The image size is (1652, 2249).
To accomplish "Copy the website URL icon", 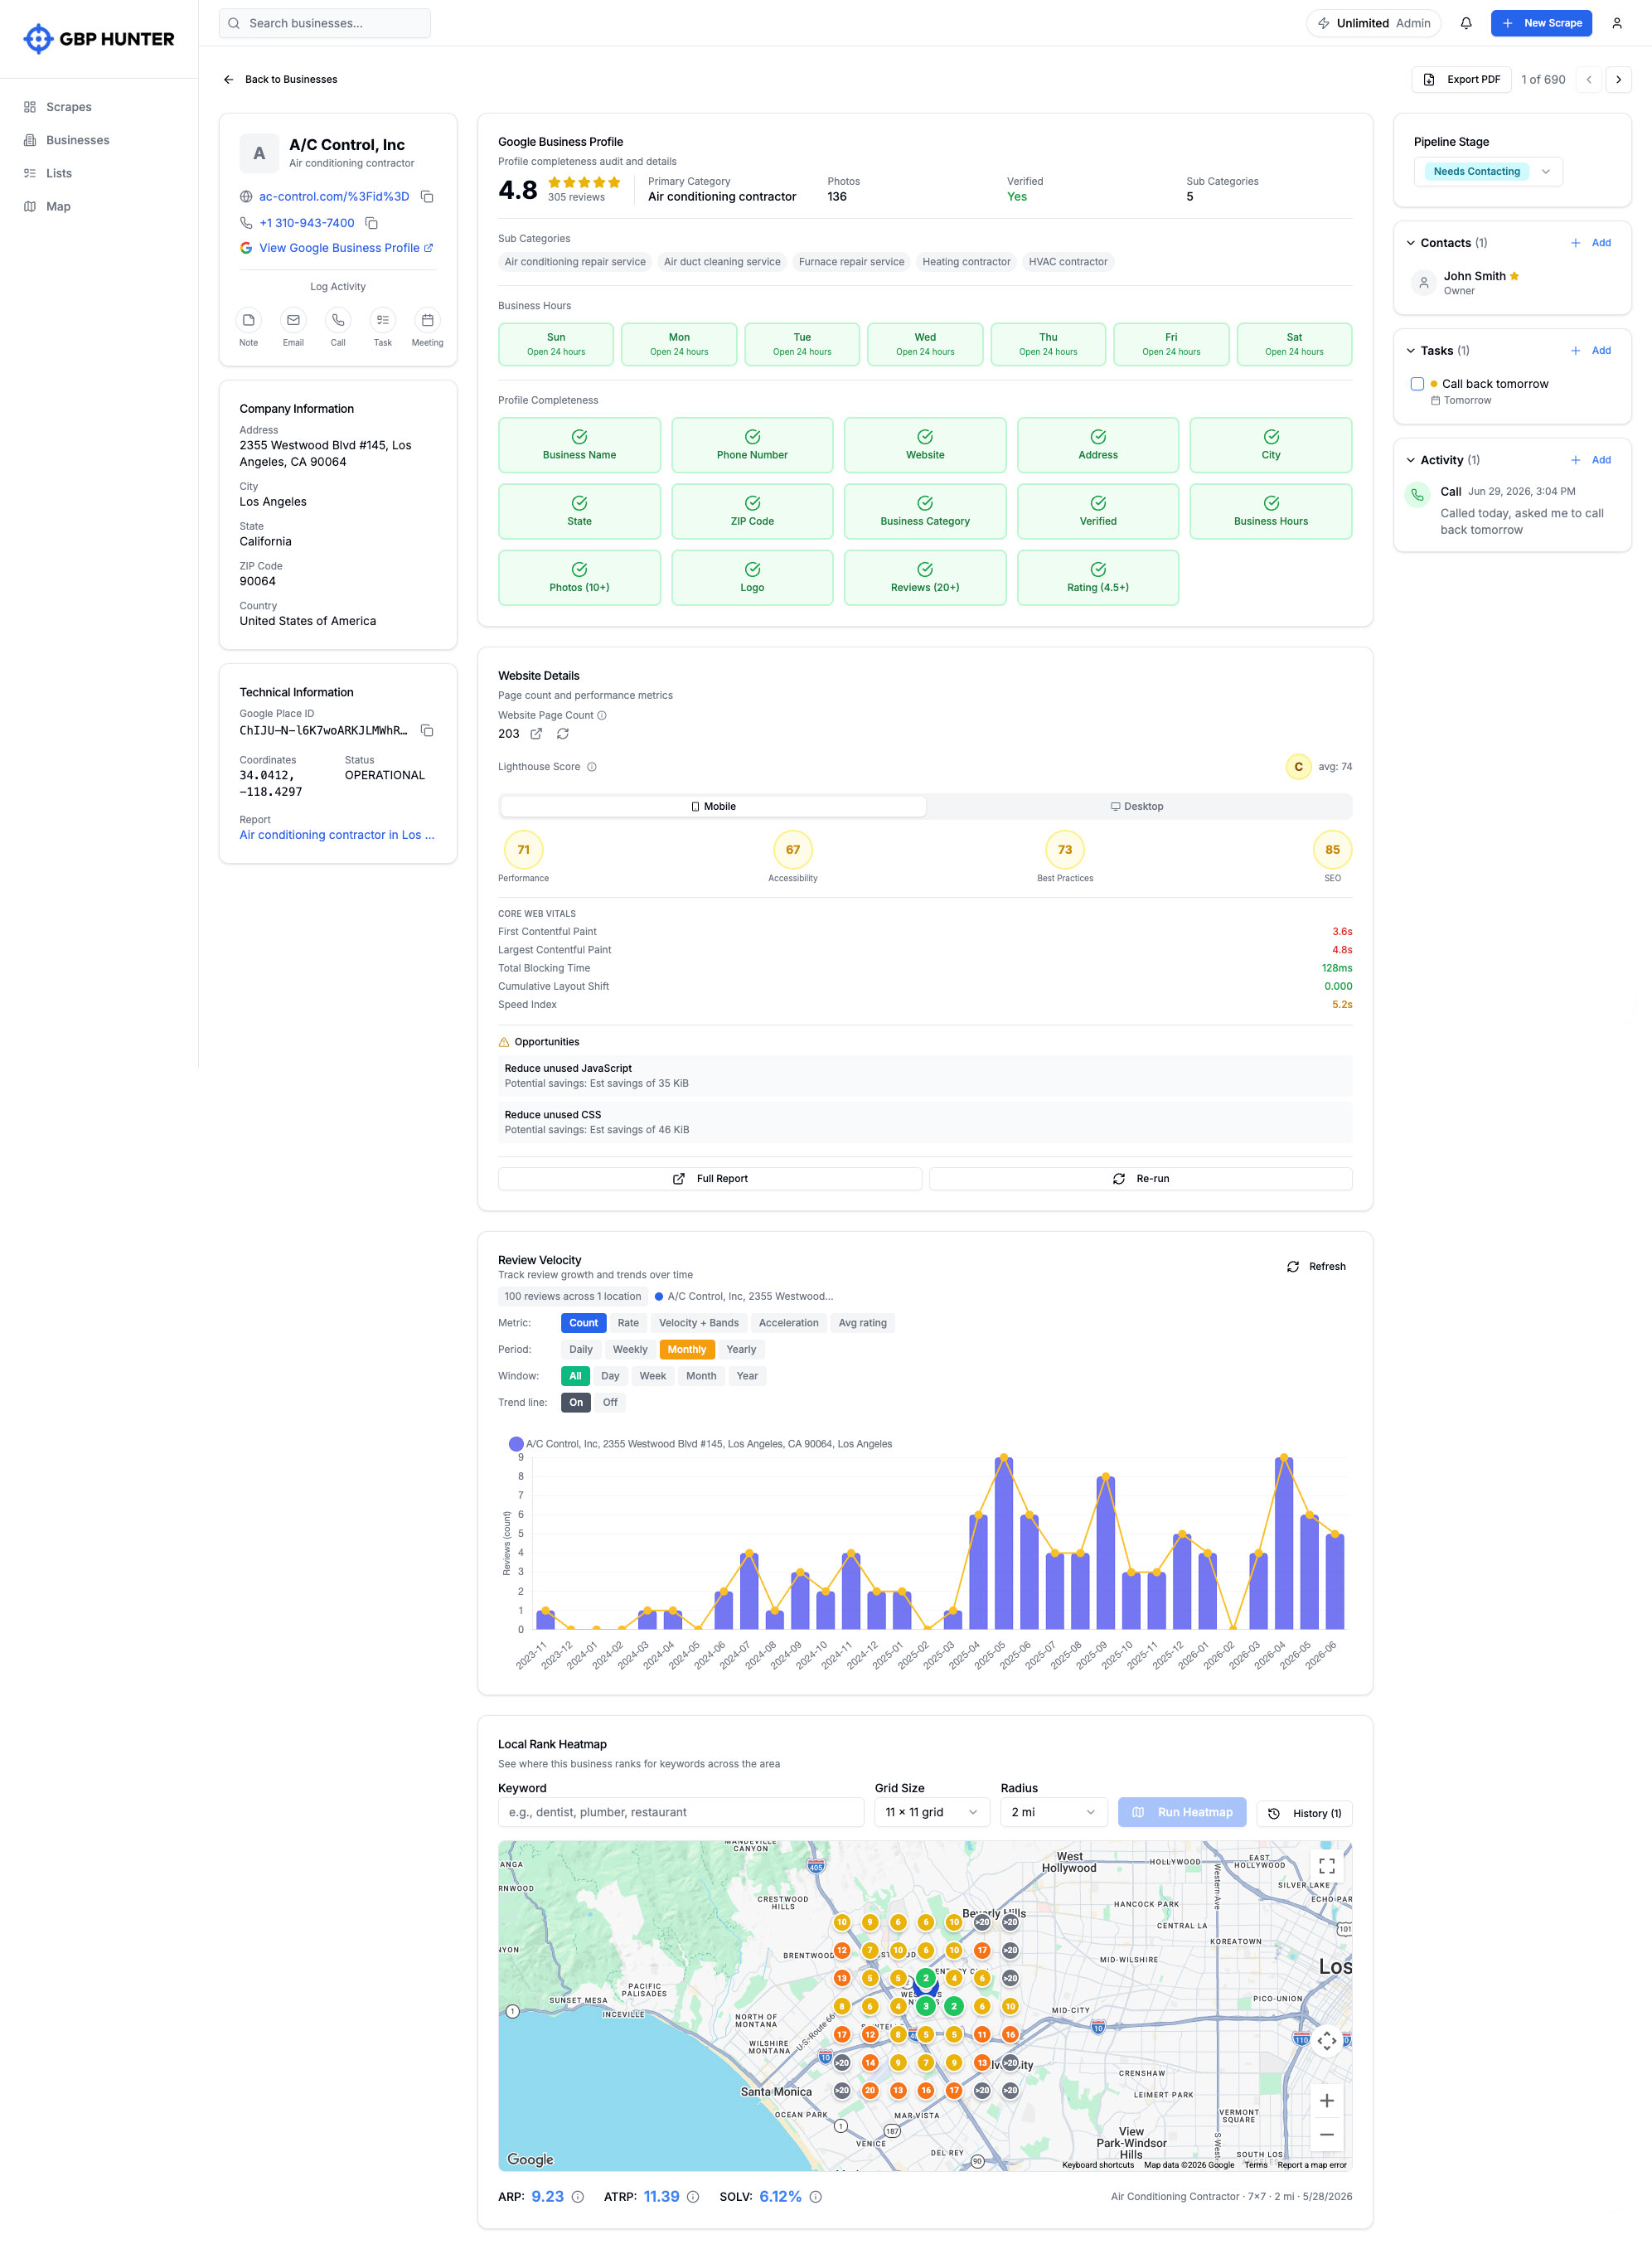I will [x=427, y=197].
